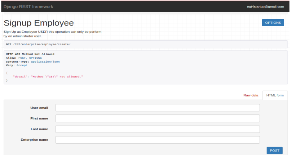The width and height of the screenshot is (291, 158).
Task: Focus the Enterprise name input field
Action: pyautogui.click(x=158, y=140)
